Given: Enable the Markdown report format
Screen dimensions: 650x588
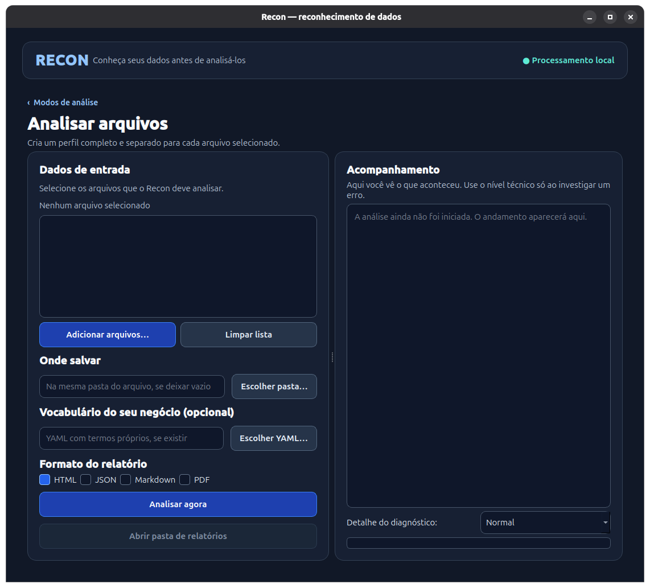Looking at the screenshot, I should coord(126,480).
